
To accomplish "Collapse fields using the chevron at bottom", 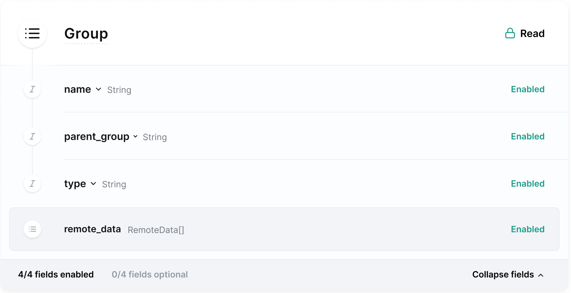I will point(541,275).
